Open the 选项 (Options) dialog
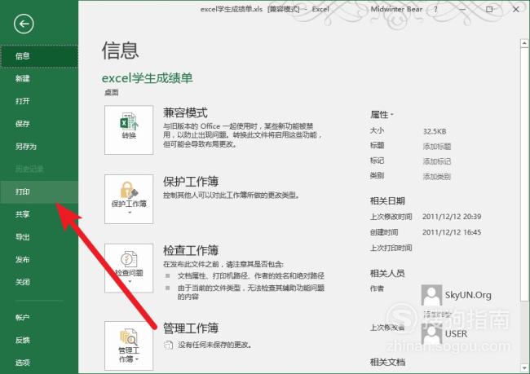The width and height of the screenshot is (530, 374). pos(39,363)
